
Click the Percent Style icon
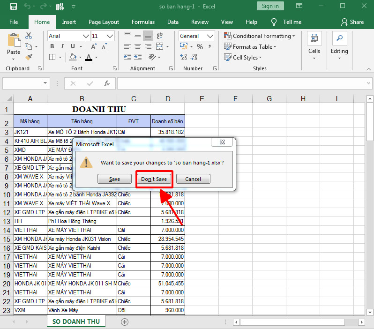[x=200, y=46]
